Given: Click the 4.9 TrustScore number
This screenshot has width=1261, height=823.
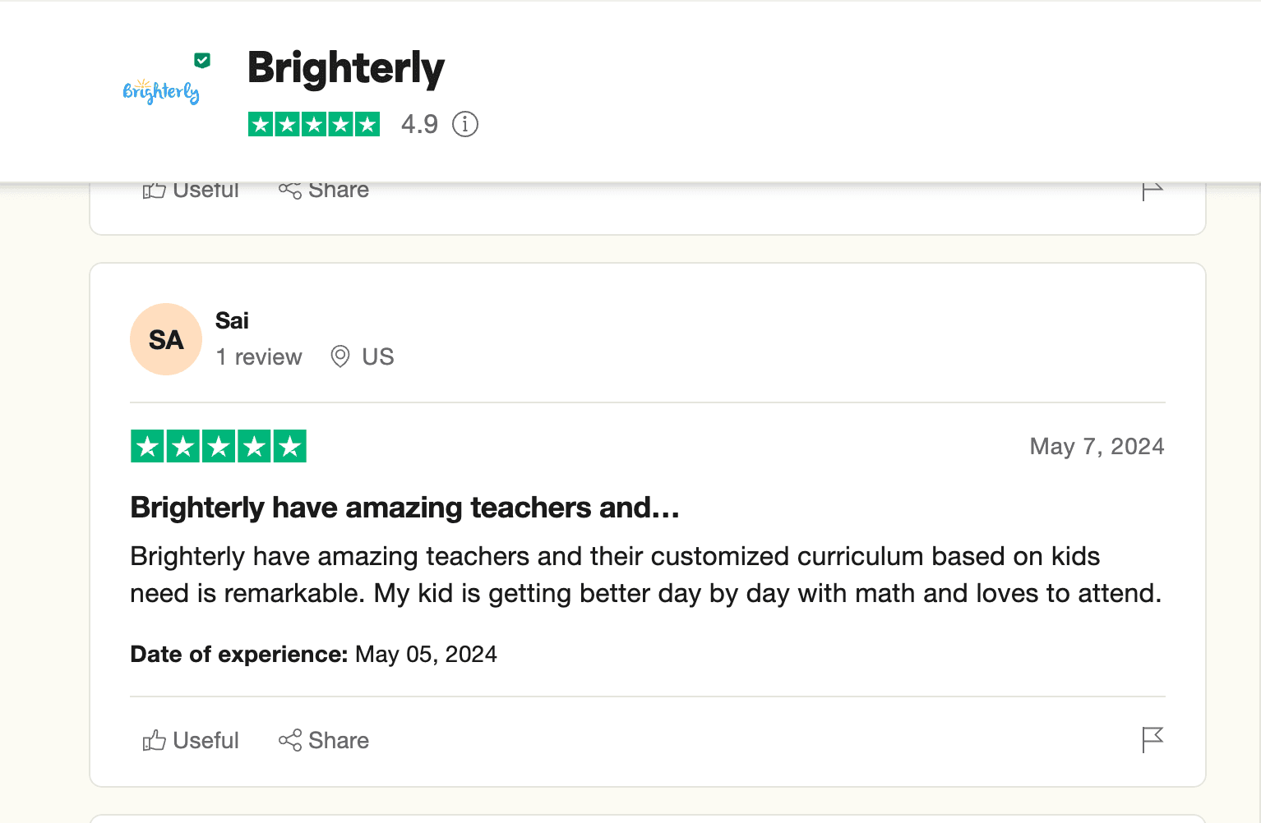Looking at the screenshot, I should click(x=419, y=124).
